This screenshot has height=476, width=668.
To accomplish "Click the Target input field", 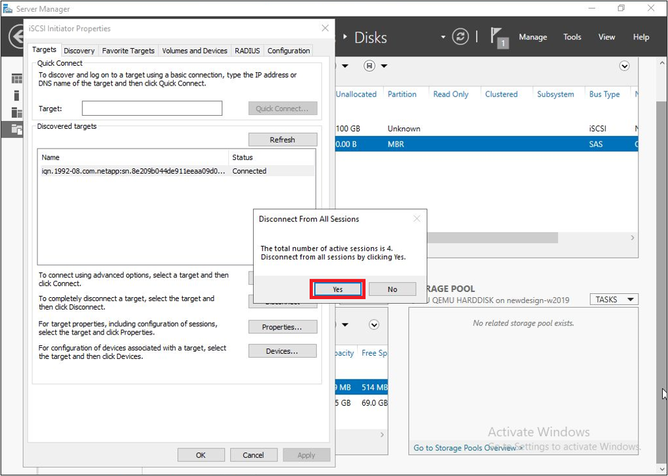I will point(152,108).
